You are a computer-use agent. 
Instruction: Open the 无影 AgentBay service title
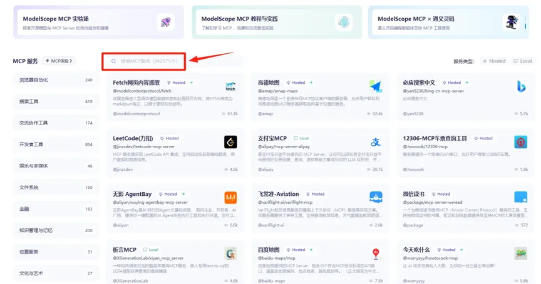(132, 194)
